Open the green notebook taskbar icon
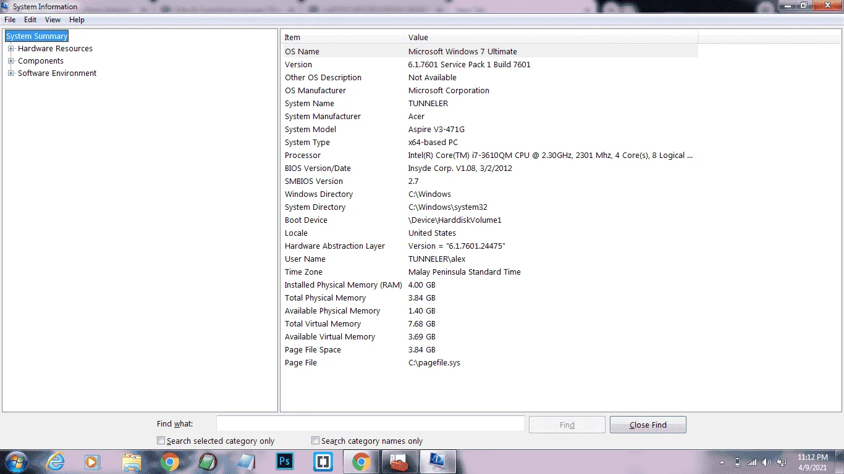This screenshot has height=474, width=844. click(x=208, y=462)
